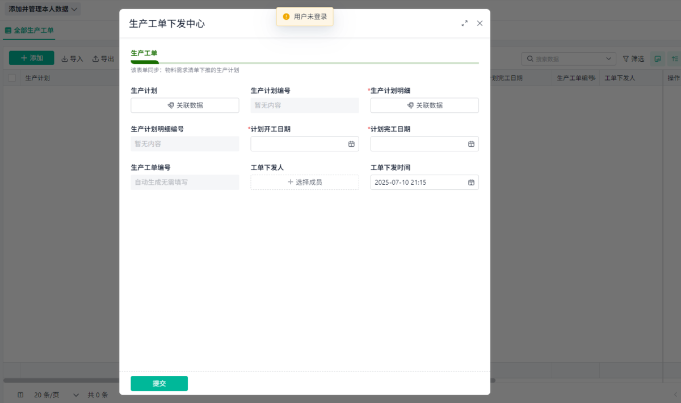Image resolution: width=681 pixels, height=403 pixels.
Task: Click 选择成员 to pick 工单下发人
Action: [305, 183]
